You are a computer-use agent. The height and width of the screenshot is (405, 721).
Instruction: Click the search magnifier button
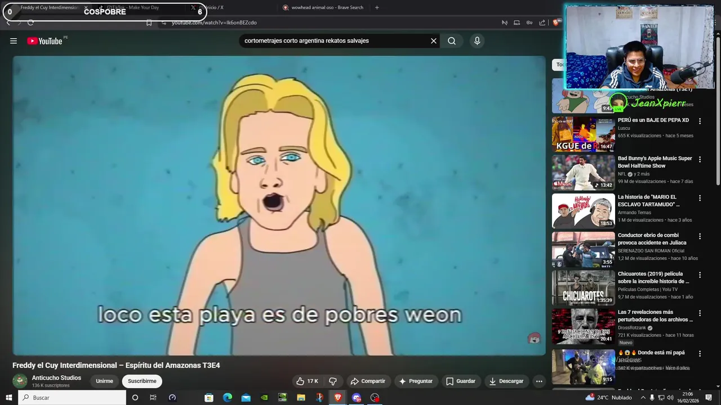tap(452, 41)
